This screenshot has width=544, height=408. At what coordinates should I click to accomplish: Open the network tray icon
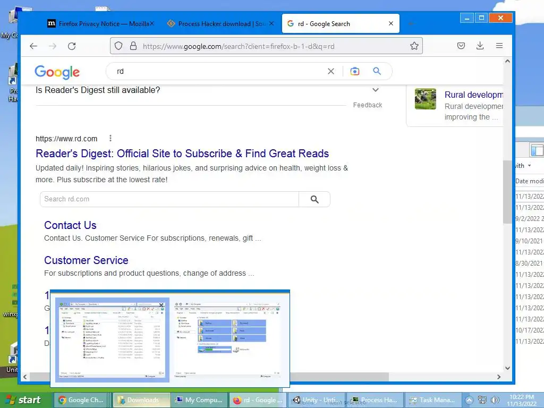(482, 400)
